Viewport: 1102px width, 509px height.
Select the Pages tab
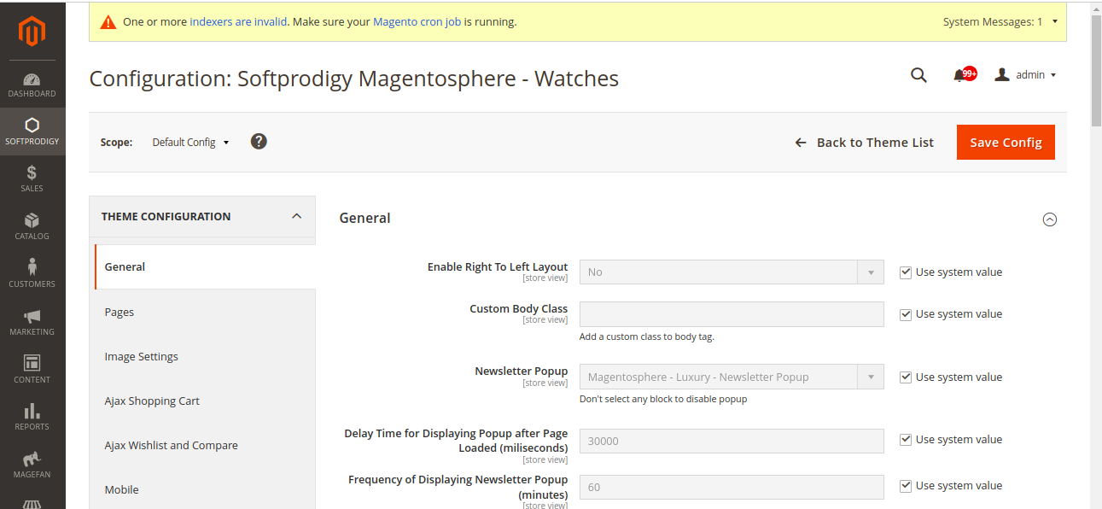coord(202,312)
